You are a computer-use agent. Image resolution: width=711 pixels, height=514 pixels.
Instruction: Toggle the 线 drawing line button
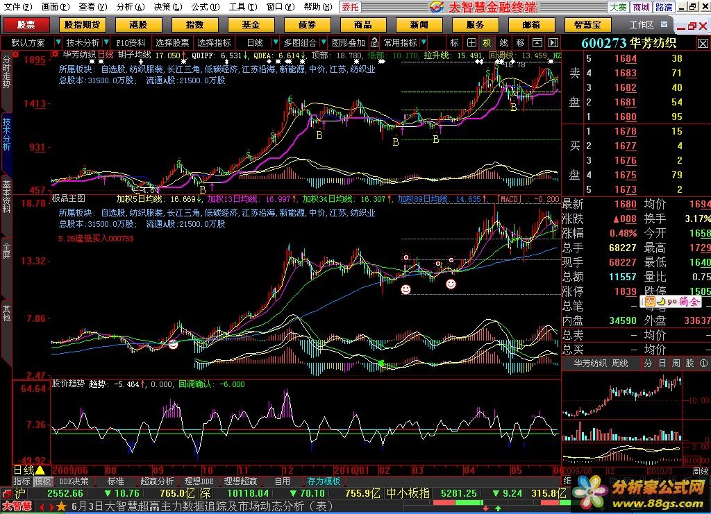tap(503, 42)
